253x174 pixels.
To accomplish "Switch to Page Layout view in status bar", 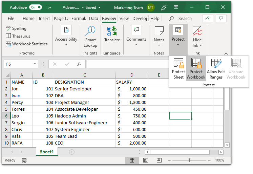I will (x=145, y=160).
